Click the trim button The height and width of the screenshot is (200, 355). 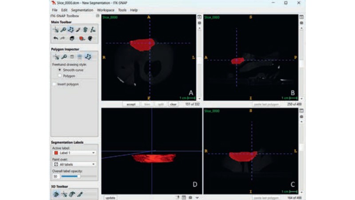(x=147, y=104)
